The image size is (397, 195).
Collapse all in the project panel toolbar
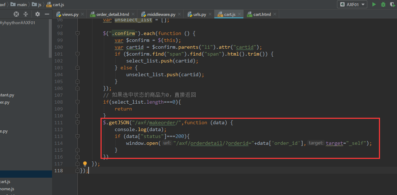pos(26,14)
